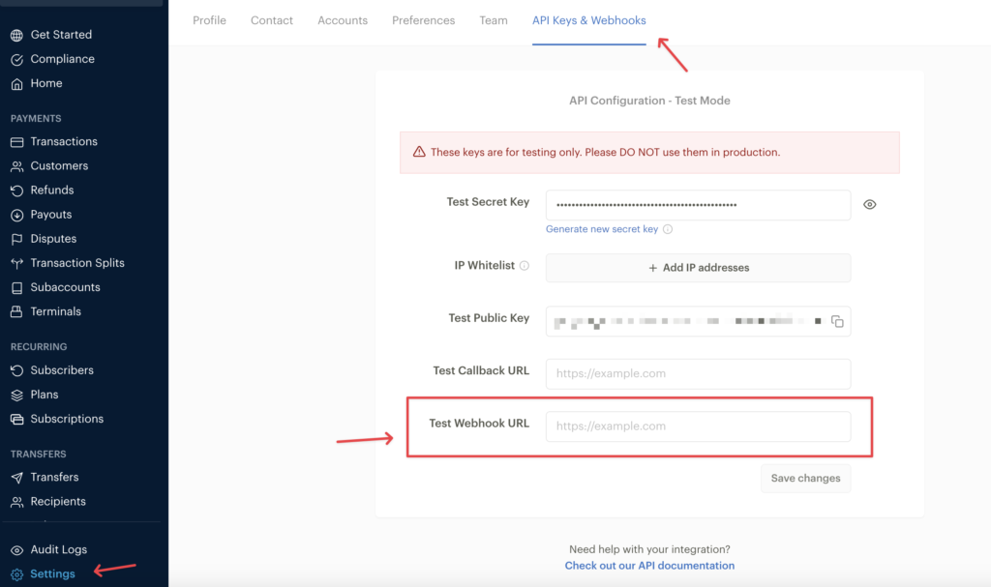The width and height of the screenshot is (991, 587).
Task: Switch to the Contact tab
Action: 271,19
